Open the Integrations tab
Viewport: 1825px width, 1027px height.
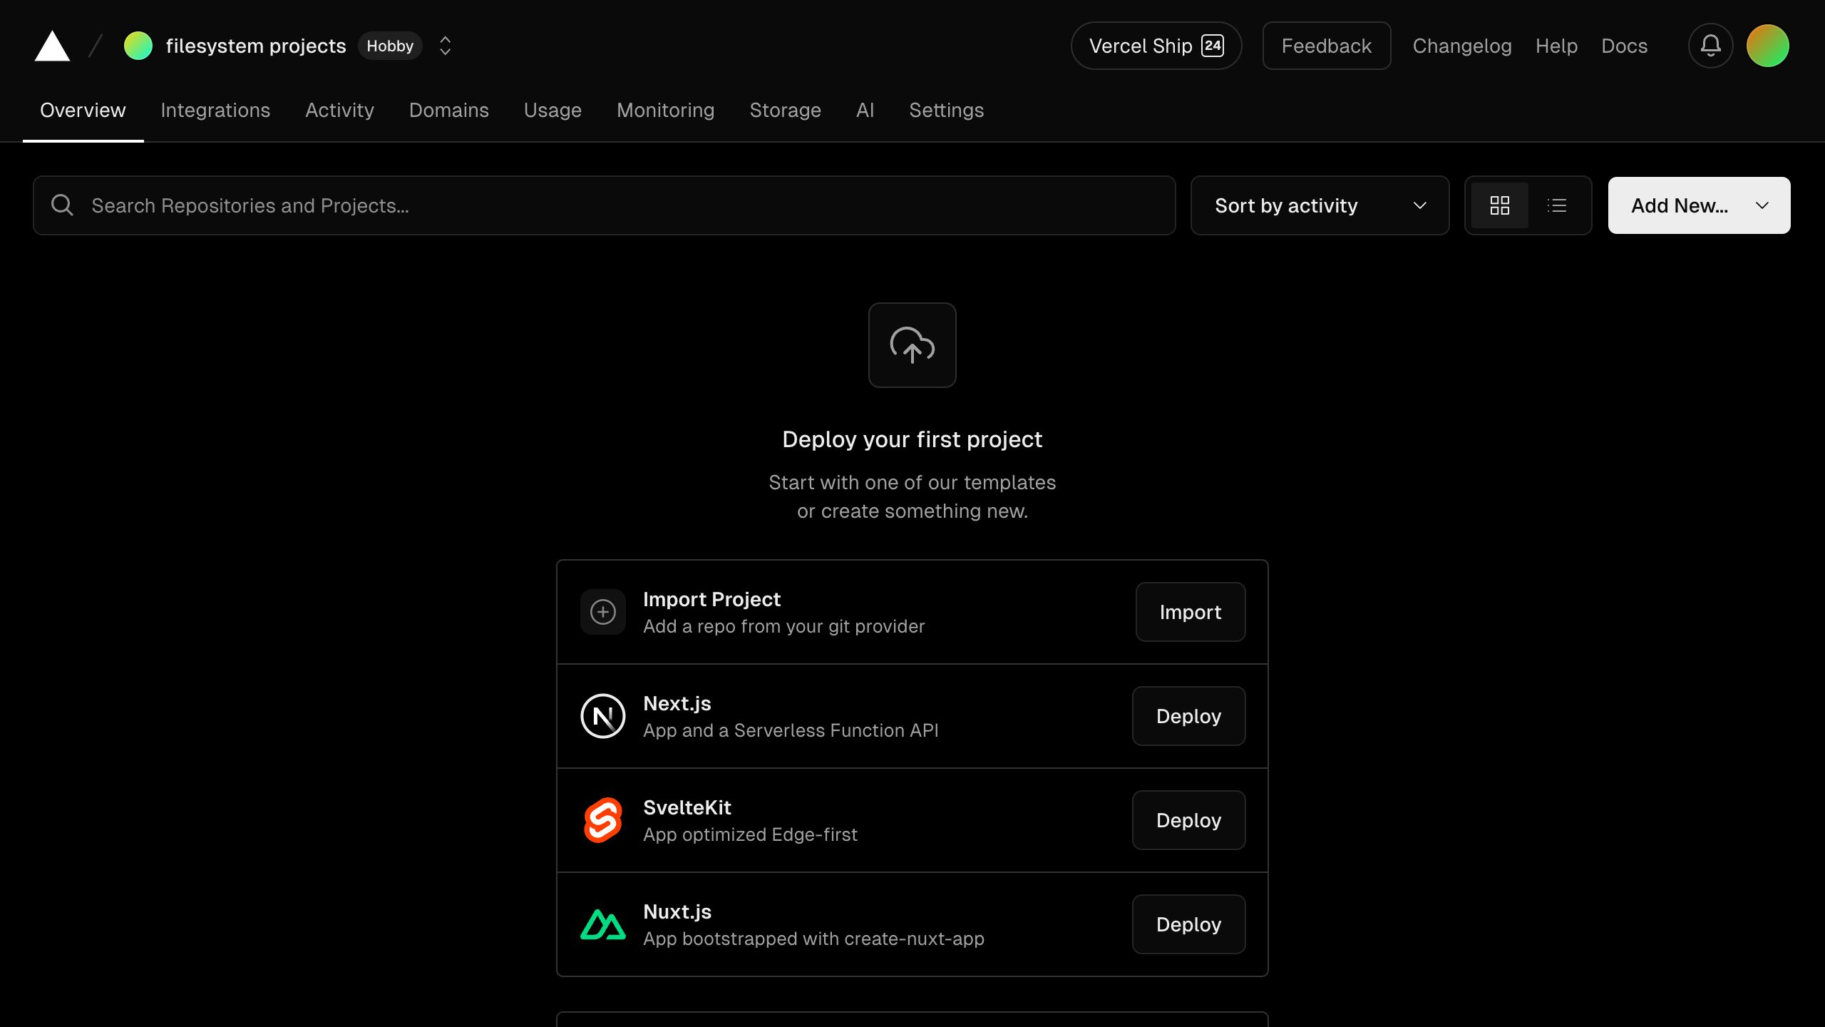[x=215, y=110]
